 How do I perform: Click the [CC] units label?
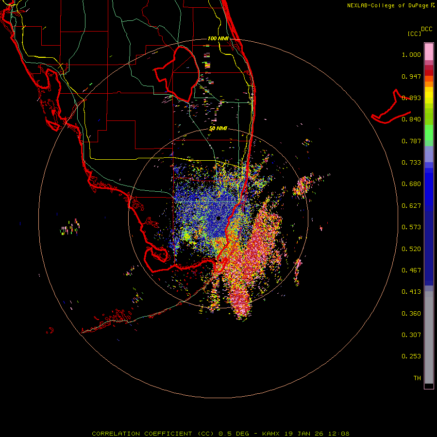415,34
